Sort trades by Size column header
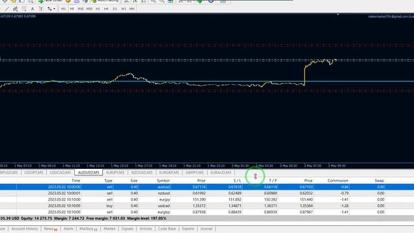 [x=134, y=181]
